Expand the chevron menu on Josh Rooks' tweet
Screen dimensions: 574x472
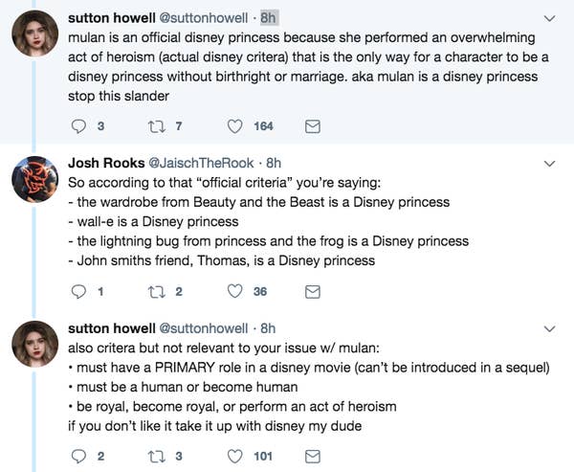tap(550, 164)
